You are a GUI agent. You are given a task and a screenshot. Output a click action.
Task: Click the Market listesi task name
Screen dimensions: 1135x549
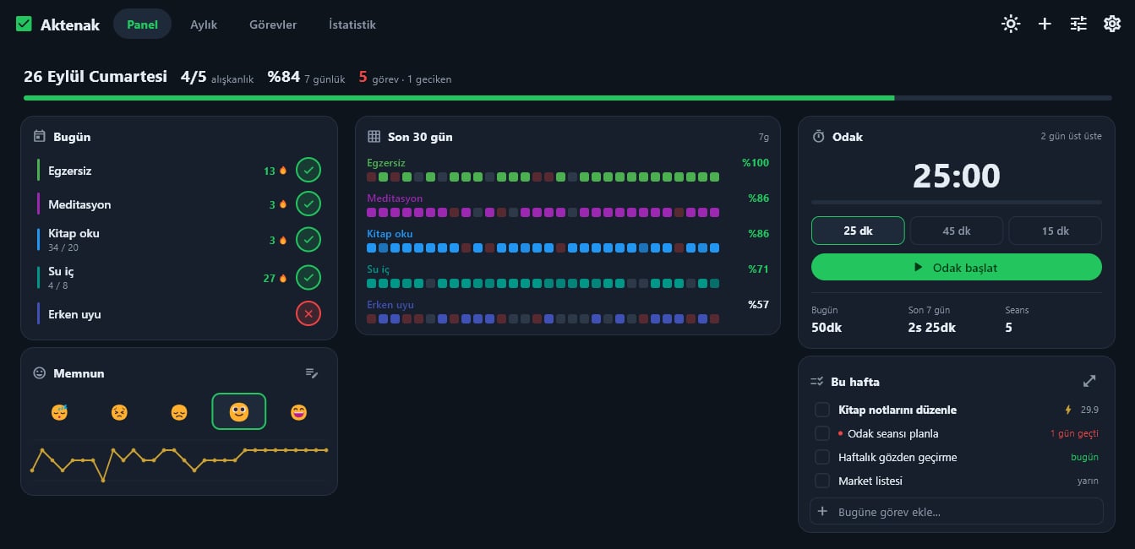point(870,481)
